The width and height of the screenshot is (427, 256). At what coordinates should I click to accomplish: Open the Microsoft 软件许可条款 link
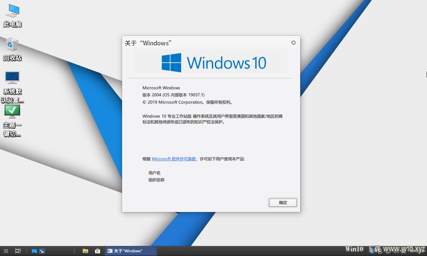pyautogui.click(x=174, y=159)
